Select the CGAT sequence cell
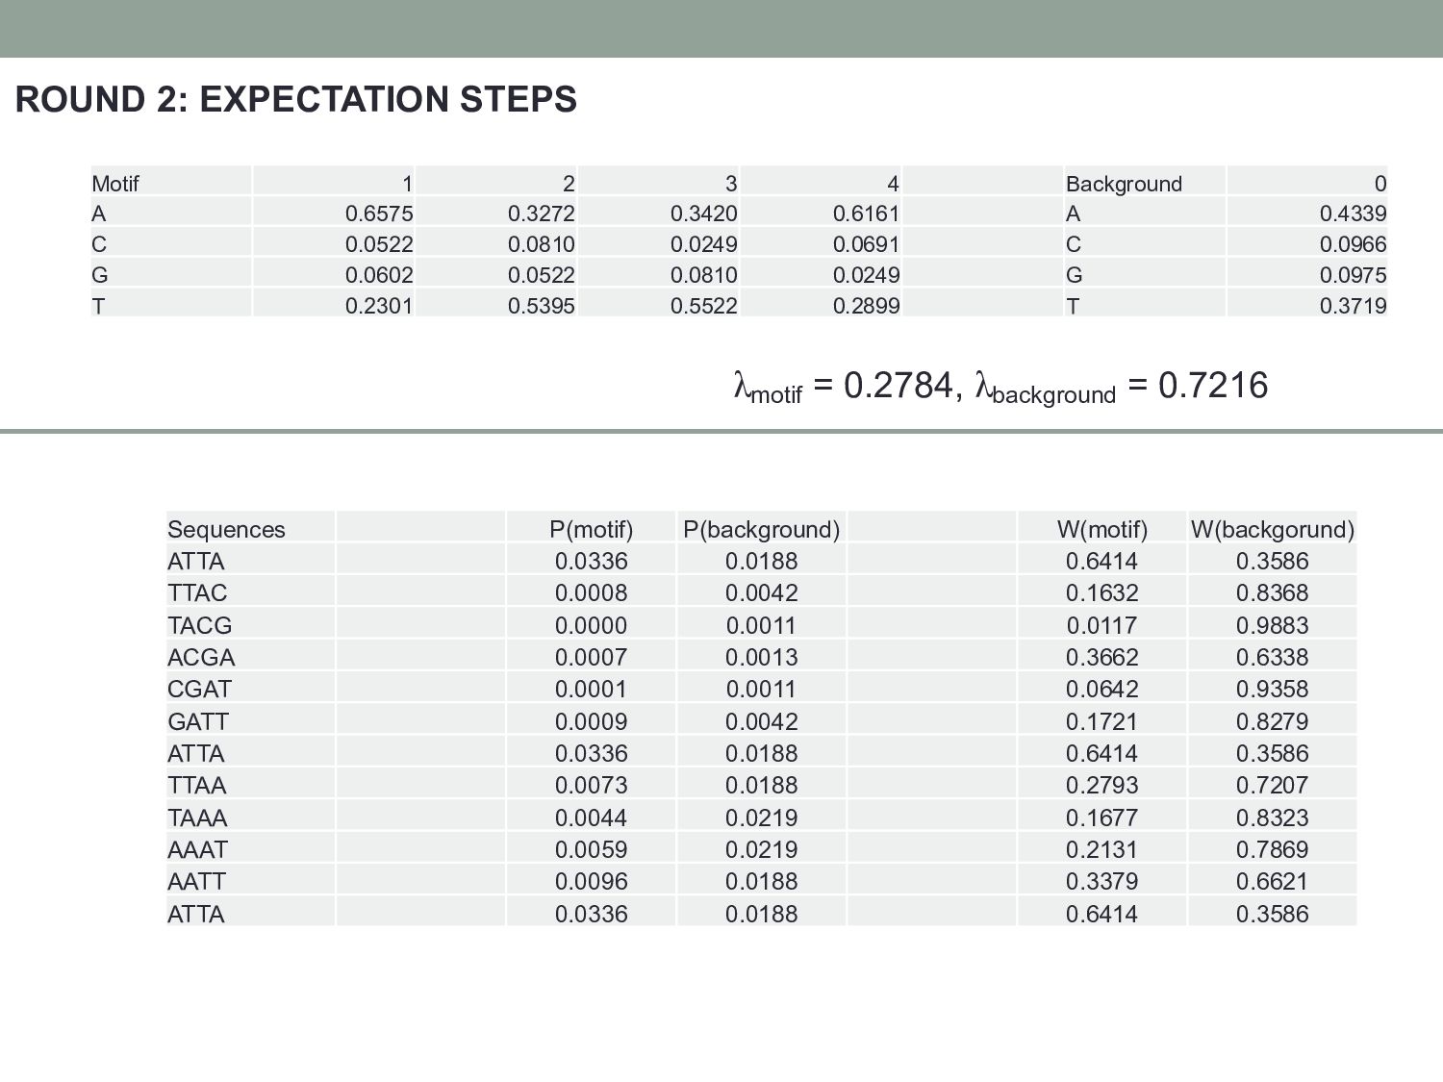The height and width of the screenshot is (1082, 1443). click(199, 690)
